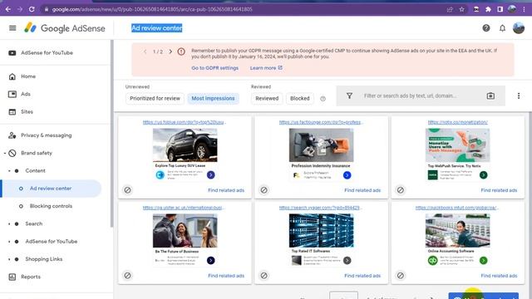Block the Explore Top Luxury SUV Lease ad
The image size is (532, 299).
127,190
